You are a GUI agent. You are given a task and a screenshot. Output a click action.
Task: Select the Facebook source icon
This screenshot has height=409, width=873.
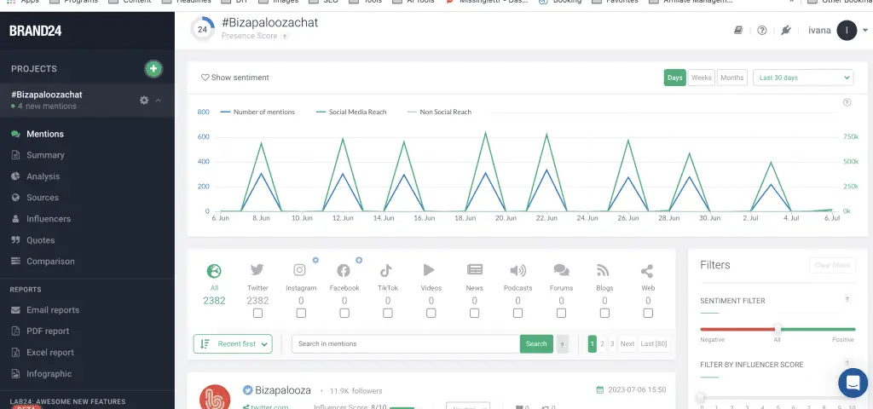[344, 270]
